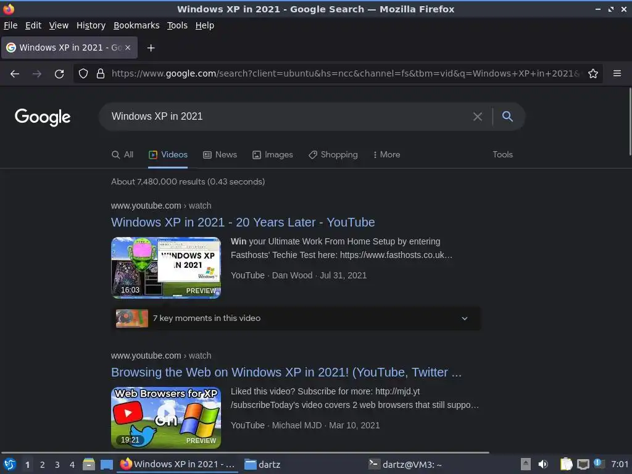The height and width of the screenshot is (474, 632).
Task: Expand 7 key moments in this video
Action: pos(296,318)
